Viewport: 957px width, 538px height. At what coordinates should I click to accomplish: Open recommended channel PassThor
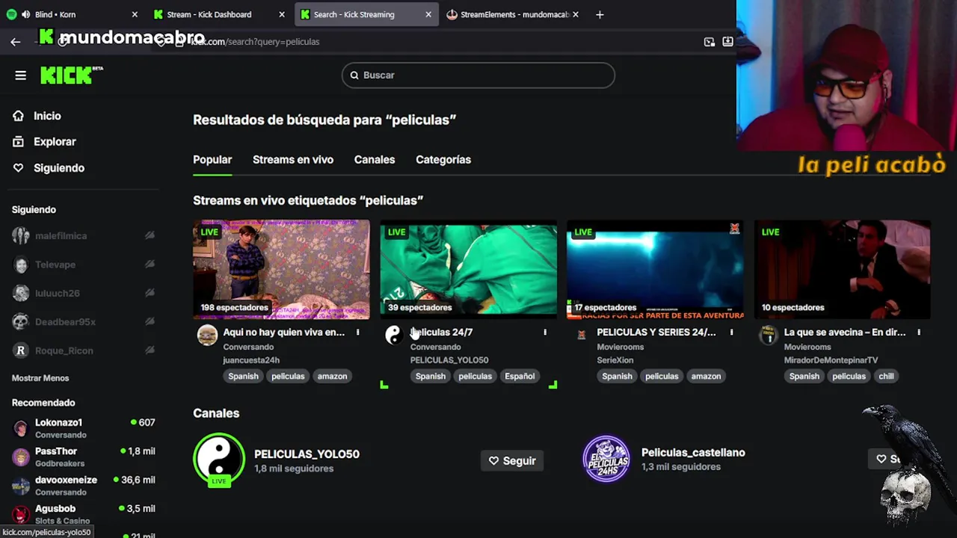point(56,451)
